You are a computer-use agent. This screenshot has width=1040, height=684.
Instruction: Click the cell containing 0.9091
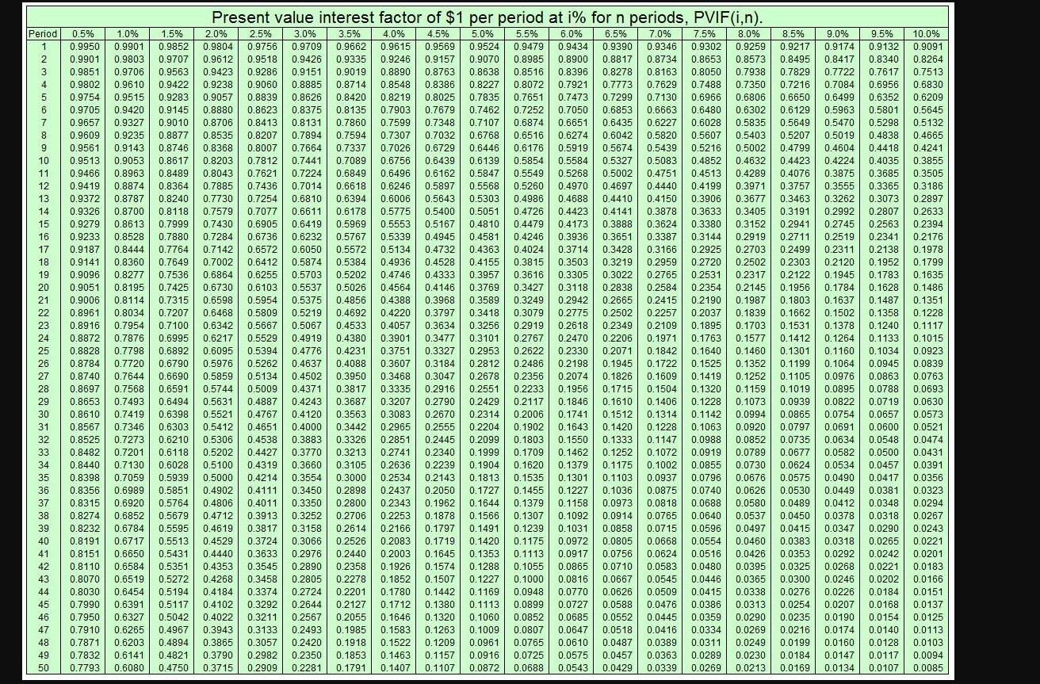point(927,46)
